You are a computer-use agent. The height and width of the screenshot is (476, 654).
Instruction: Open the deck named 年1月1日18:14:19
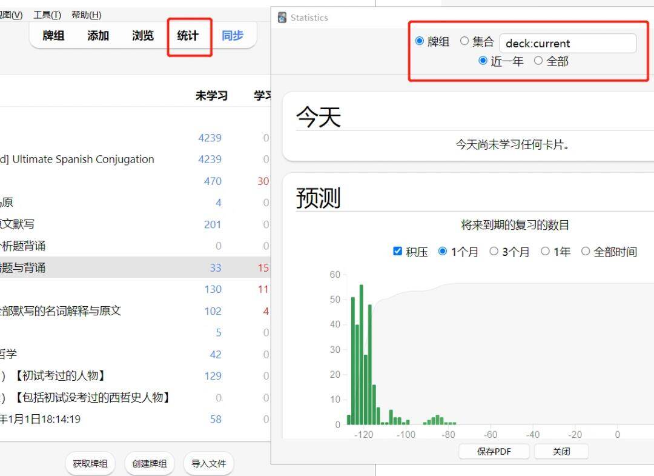41,419
